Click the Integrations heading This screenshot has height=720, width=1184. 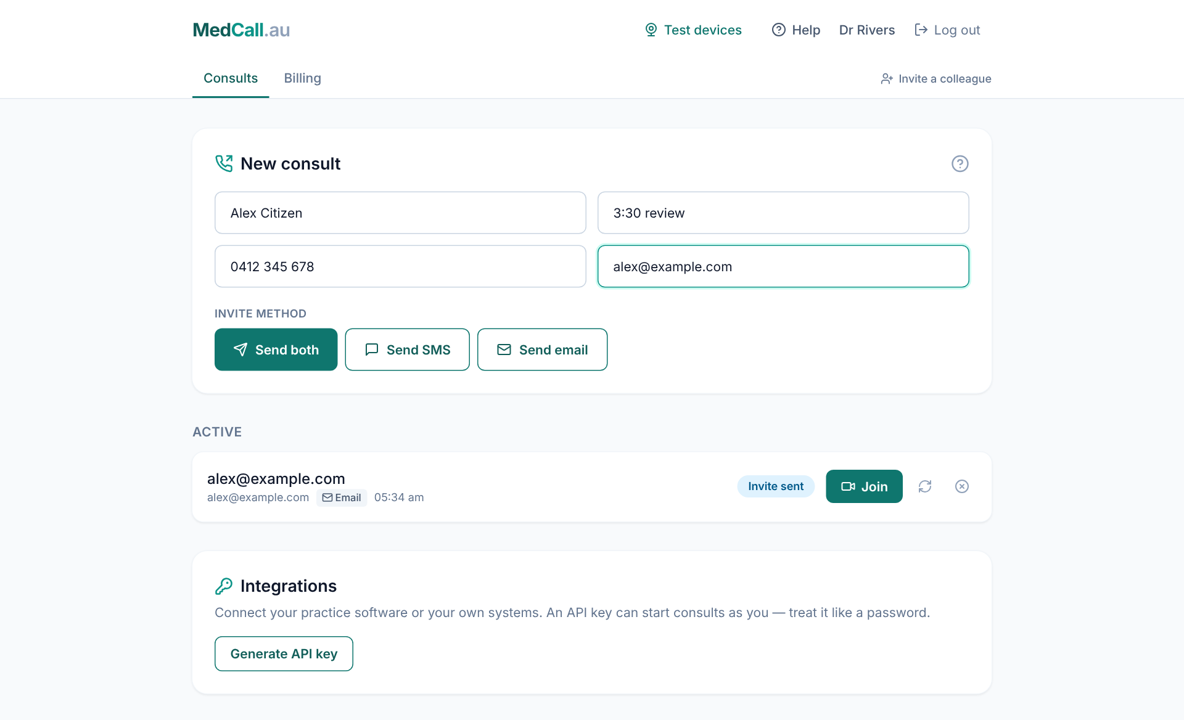point(288,586)
